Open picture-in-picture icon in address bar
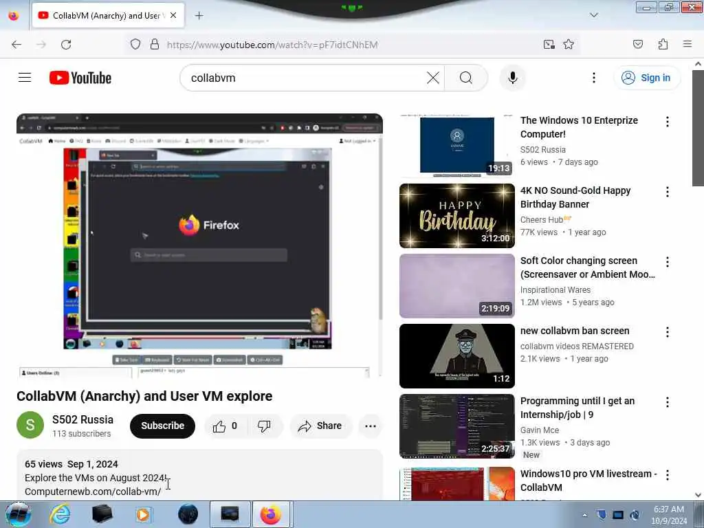This screenshot has height=528, width=704. point(549,45)
